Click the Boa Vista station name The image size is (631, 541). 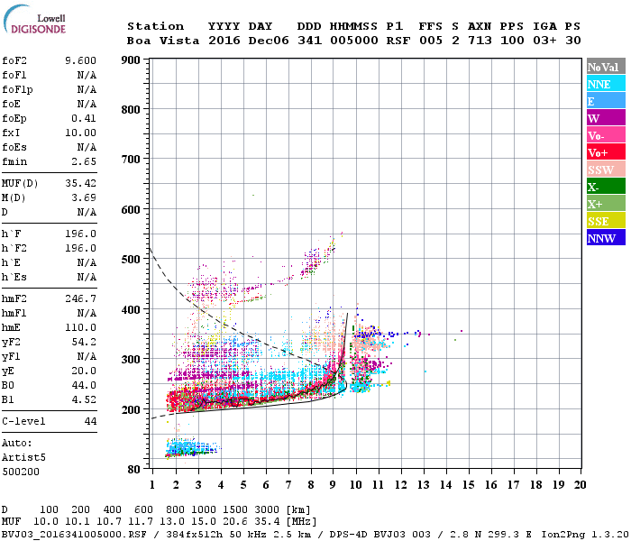coord(163,41)
